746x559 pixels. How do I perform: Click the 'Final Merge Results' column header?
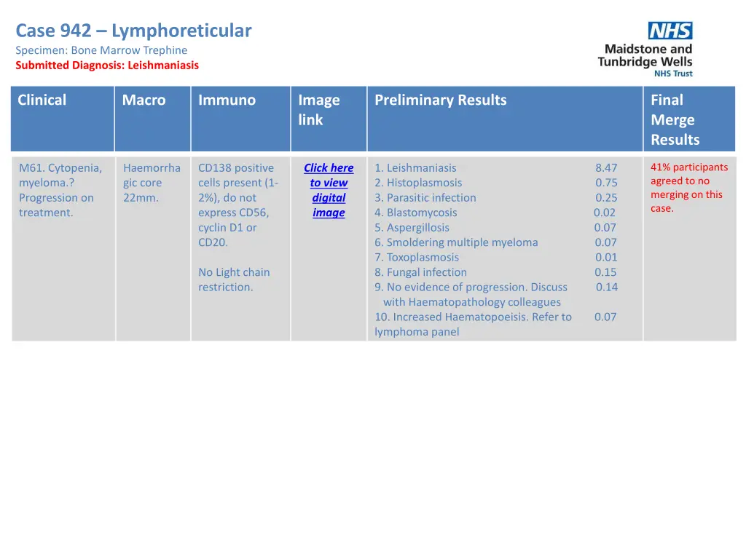689,119
